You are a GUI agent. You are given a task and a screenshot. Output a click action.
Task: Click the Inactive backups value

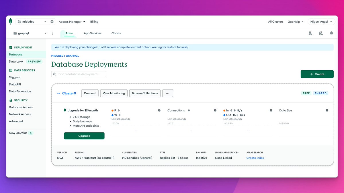coord(202,158)
